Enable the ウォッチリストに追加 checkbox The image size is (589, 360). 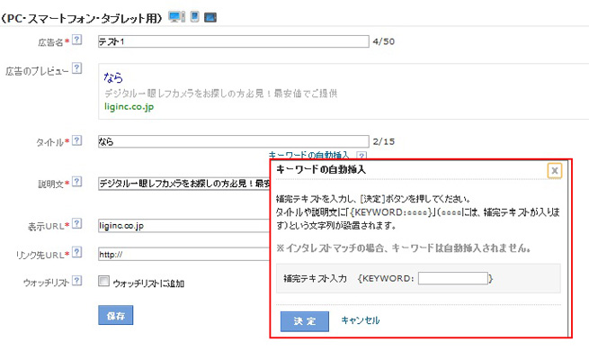click(103, 283)
